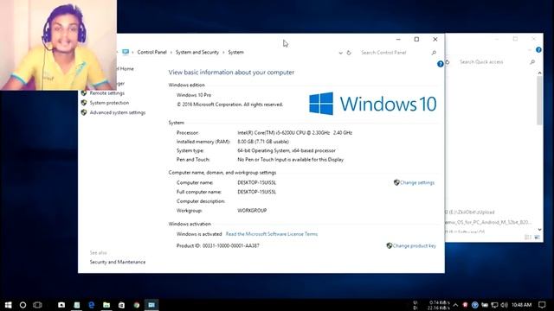Image resolution: width=554 pixels, height=311 pixels.
Task: Click the System window help icon
Action: tap(440, 64)
